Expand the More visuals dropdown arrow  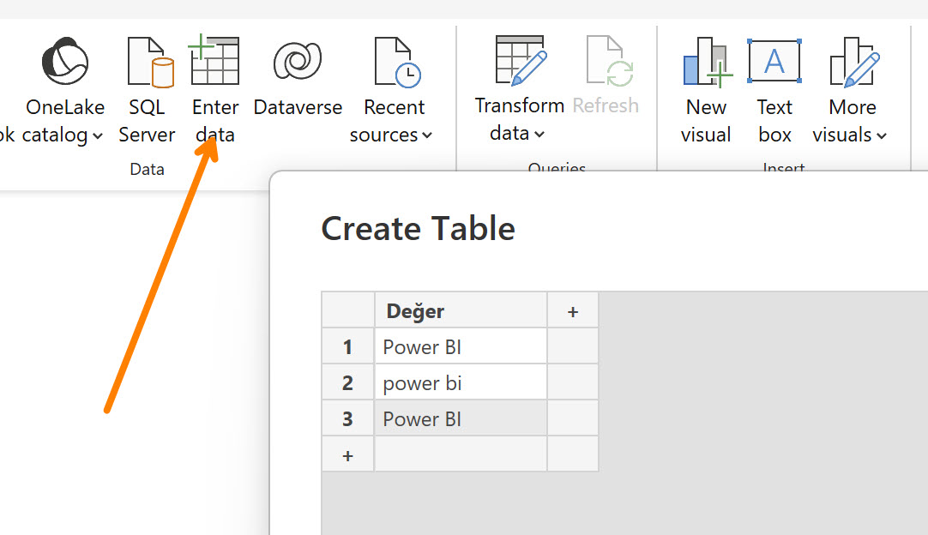coord(881,136)
